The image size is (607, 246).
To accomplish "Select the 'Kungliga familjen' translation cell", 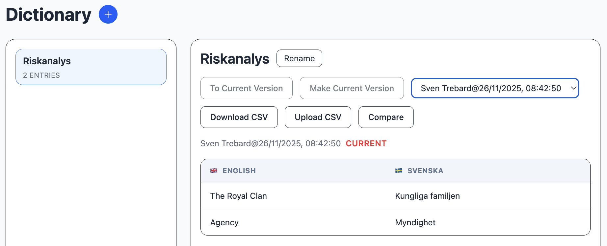I will 427,196.
